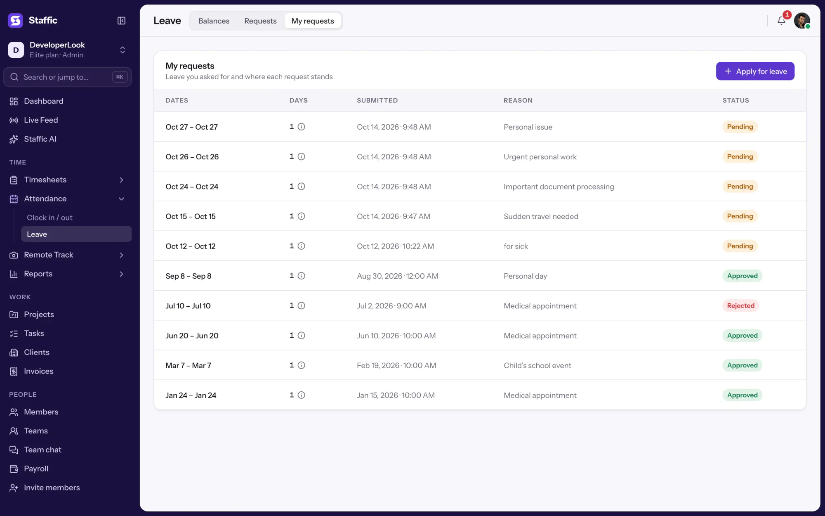Open Team chat
The height and width of the screenshot is (516, 825).
67,450
